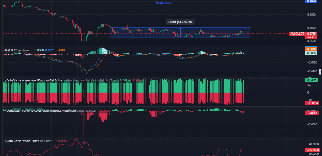Click the -0.0054 funding rate scale tag

311,113
